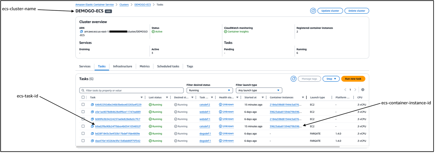435x153 pixels.
Task: Sort by the Desired status column arrow
Action: pos(192,97)
